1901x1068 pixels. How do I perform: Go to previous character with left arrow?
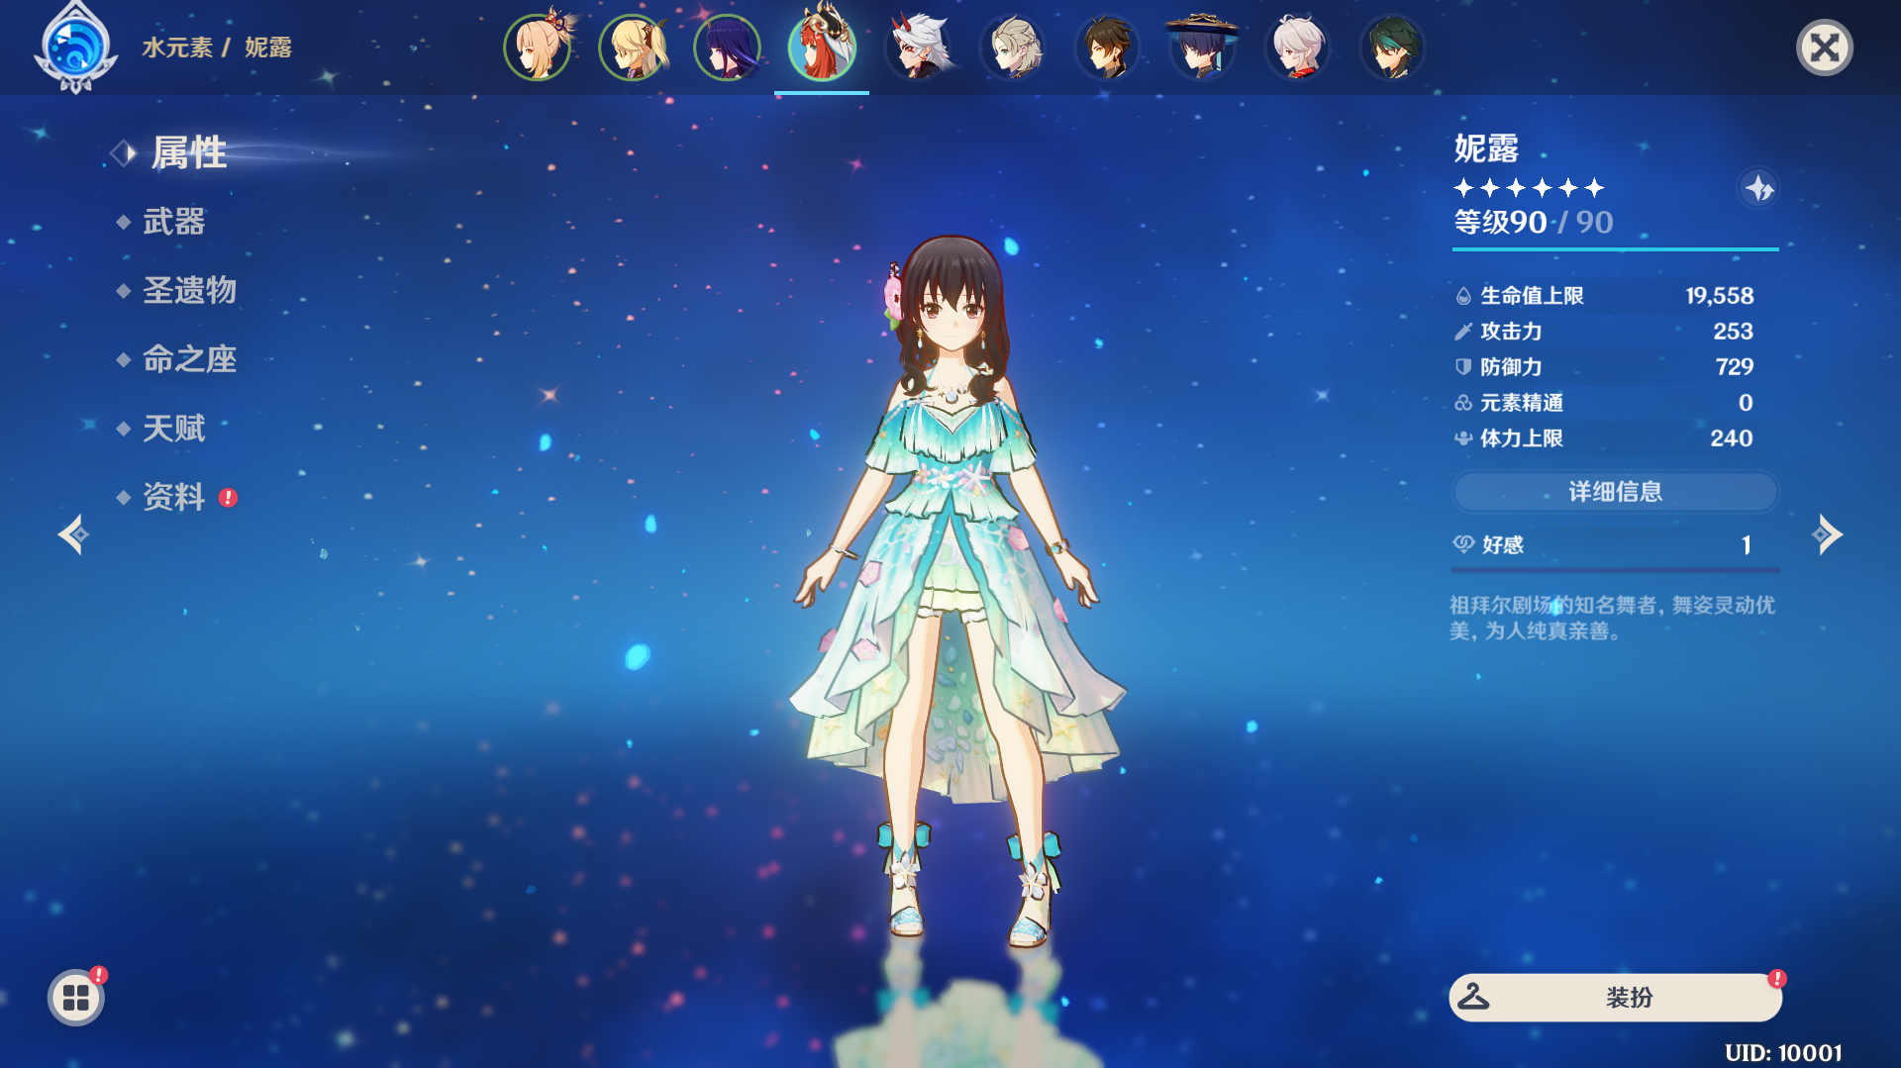pyautogui.click(x=73, y=534)
